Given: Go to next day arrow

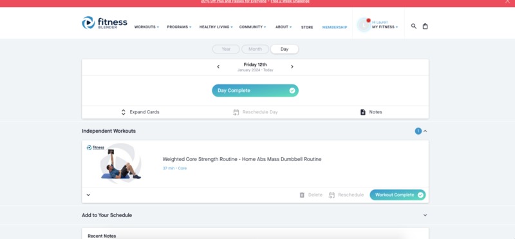Looking at the screenshot, I should [292, 67].
